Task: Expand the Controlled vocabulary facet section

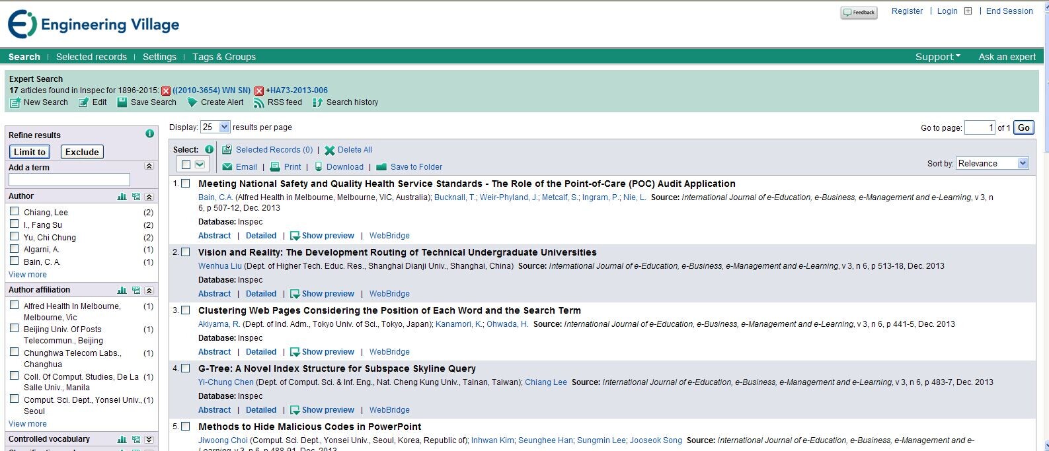Action: pyautogui.click(x=149, y=440)
